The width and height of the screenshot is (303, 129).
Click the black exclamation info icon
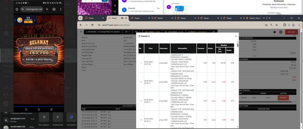[275, 32]
